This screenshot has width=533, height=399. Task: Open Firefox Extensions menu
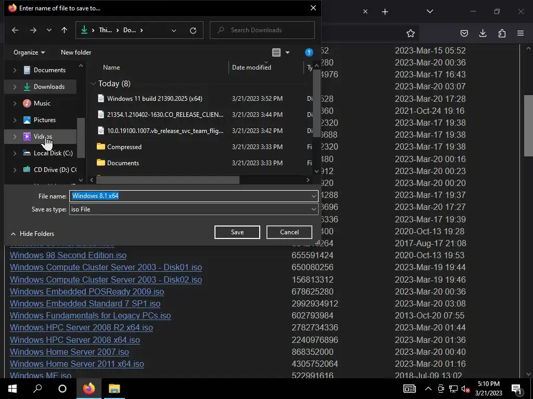click(502, 33)
